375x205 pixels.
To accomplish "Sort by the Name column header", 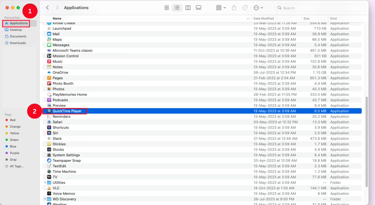I will pos(57,19).
